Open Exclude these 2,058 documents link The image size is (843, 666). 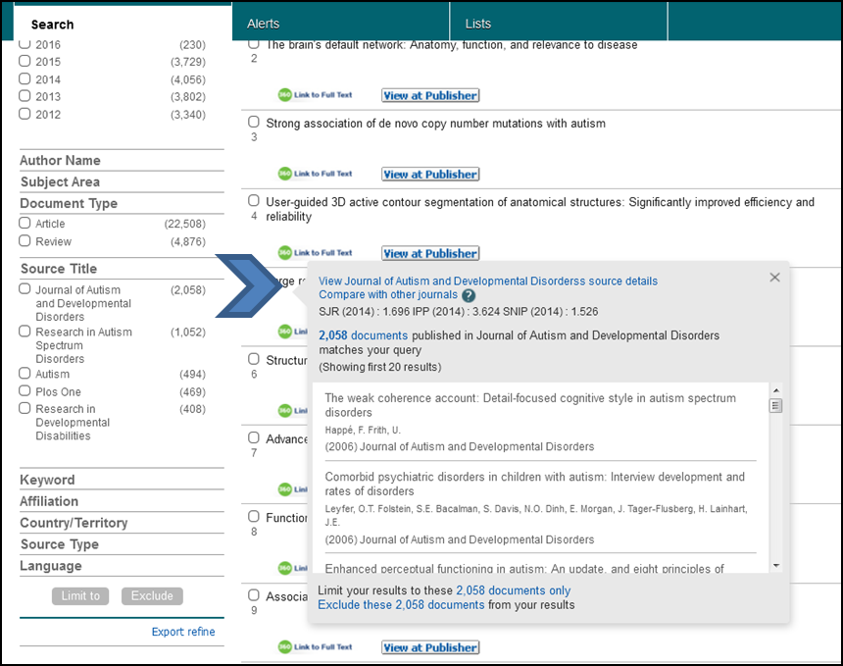[x=401, y=605]
